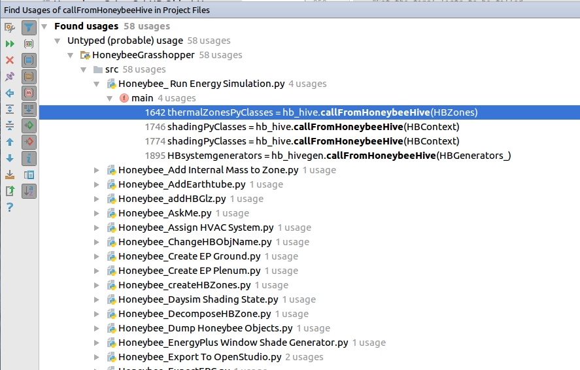Expand Honeybee_createHBZones.py usages

coord(97,286)
